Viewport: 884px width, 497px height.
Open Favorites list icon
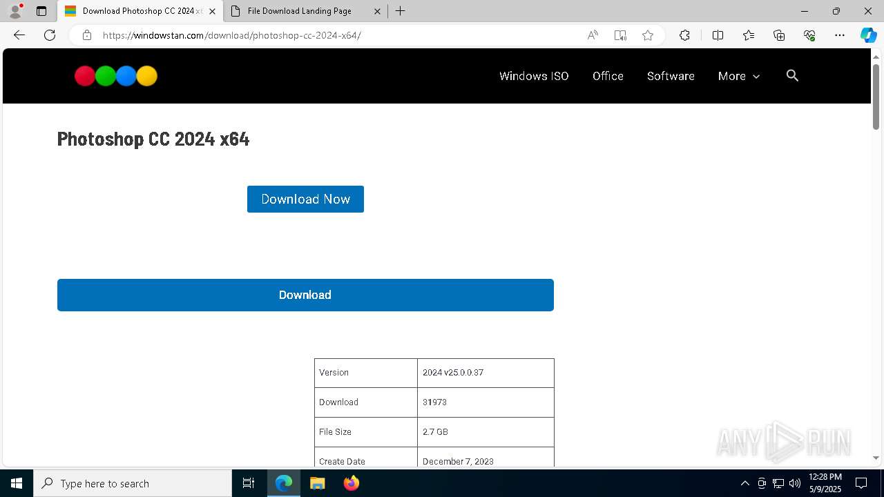click(749, 35)
